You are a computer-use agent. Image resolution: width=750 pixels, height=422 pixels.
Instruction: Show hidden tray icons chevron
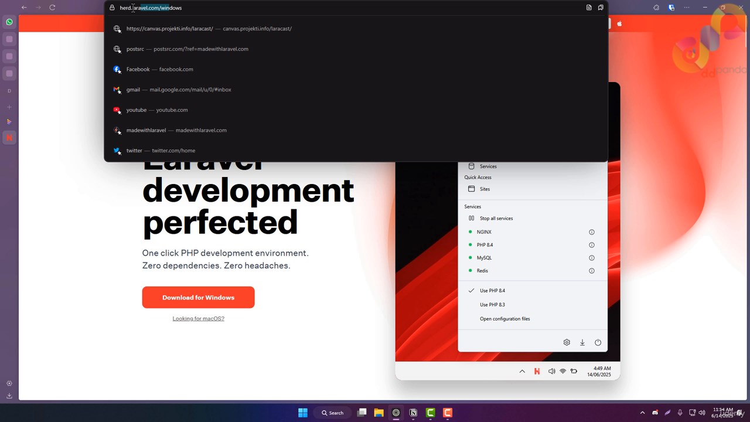click(642, 413)
